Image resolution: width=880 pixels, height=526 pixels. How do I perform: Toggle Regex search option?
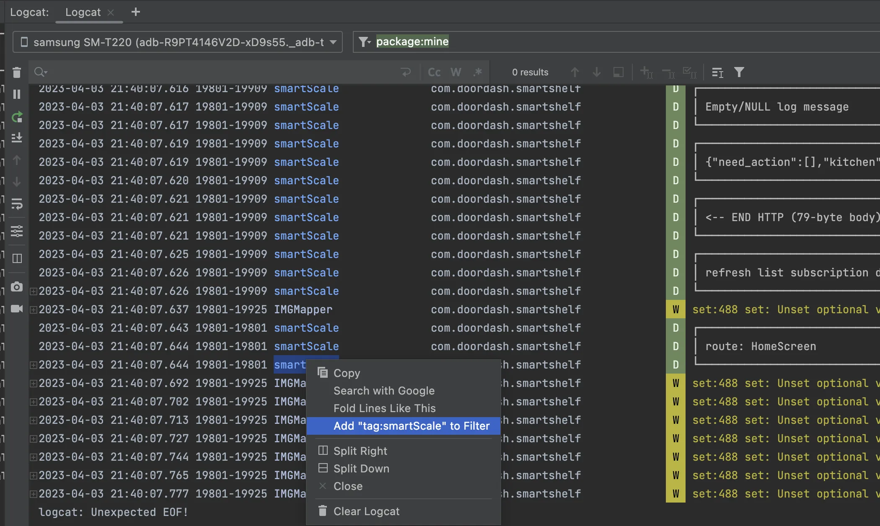pos(477,72)
